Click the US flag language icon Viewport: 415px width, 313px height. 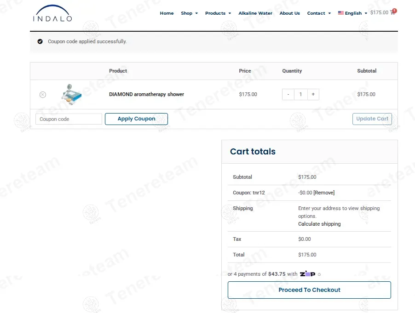pyautogui.click(x=340, y=13)
